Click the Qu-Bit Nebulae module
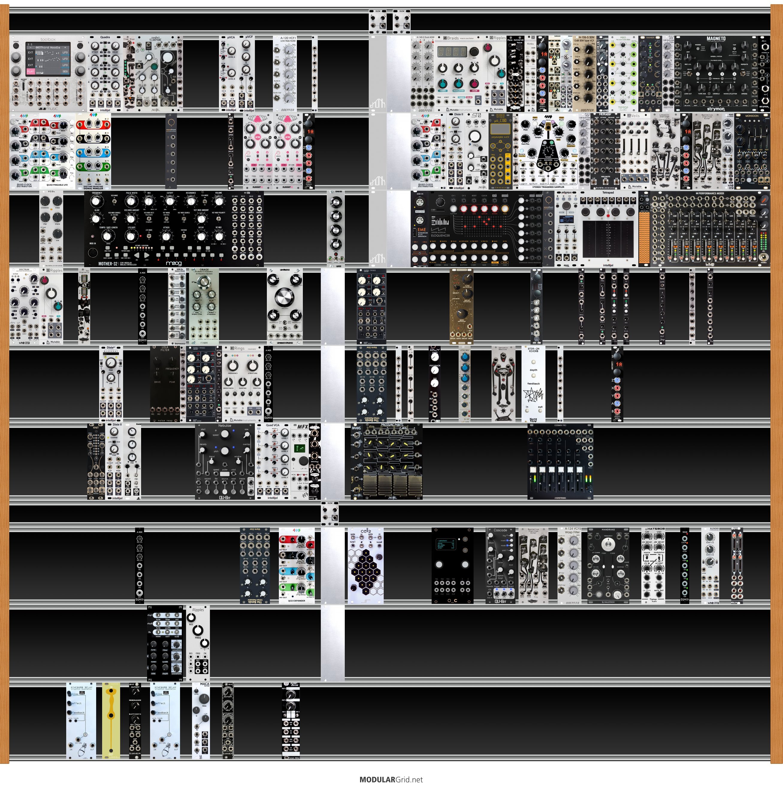The height and width of the screenshot is (786, 783). [x=225, y=462]
